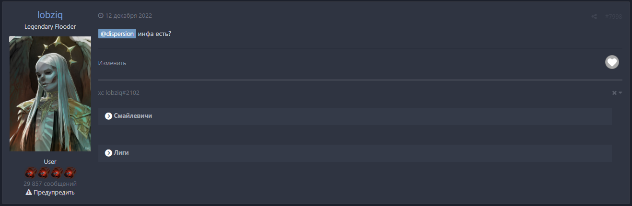632x206 pixels.
Task: Open the lobziq username profile link
Action: 50,15
